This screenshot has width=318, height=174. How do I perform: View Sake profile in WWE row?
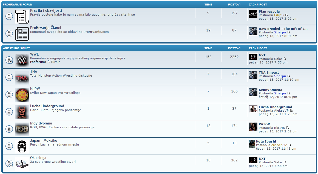pyautogui.click(x=278, y=59)
